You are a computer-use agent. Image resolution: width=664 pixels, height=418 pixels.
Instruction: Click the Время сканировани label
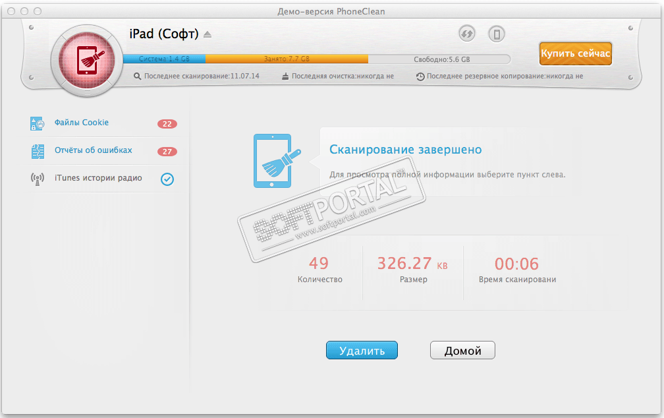518,280
